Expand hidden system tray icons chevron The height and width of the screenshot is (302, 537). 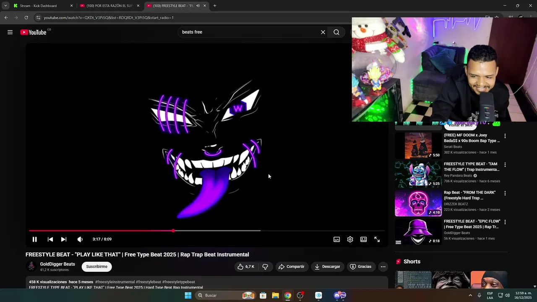470,295
